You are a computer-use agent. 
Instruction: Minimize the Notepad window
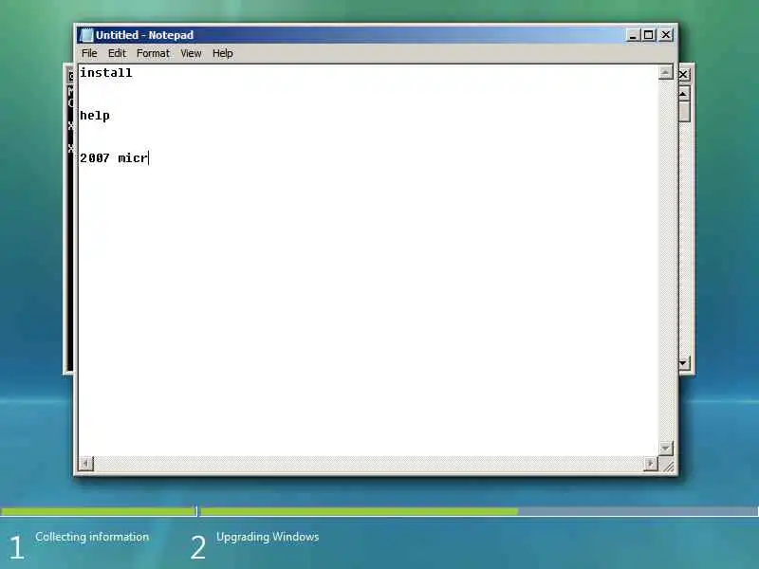(x=633, y=35)
